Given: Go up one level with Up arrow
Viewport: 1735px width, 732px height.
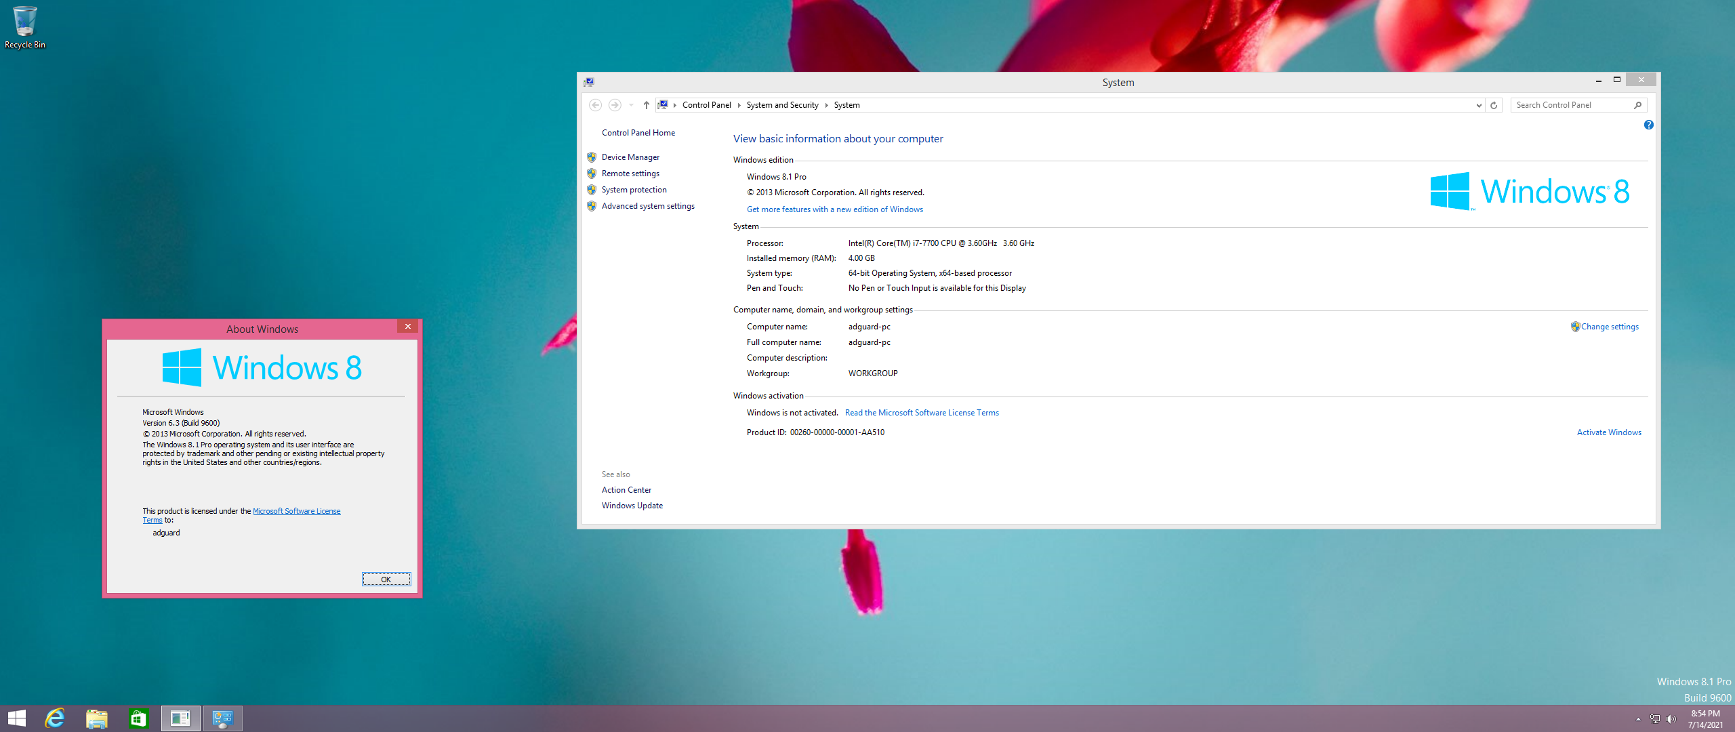Looking at the screenshot, I should pyautogui.click(x=647, y=105).
